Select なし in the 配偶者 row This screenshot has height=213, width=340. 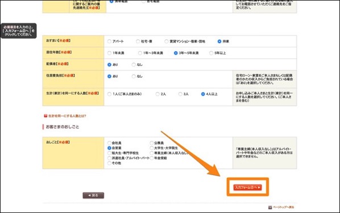[134, 65]
